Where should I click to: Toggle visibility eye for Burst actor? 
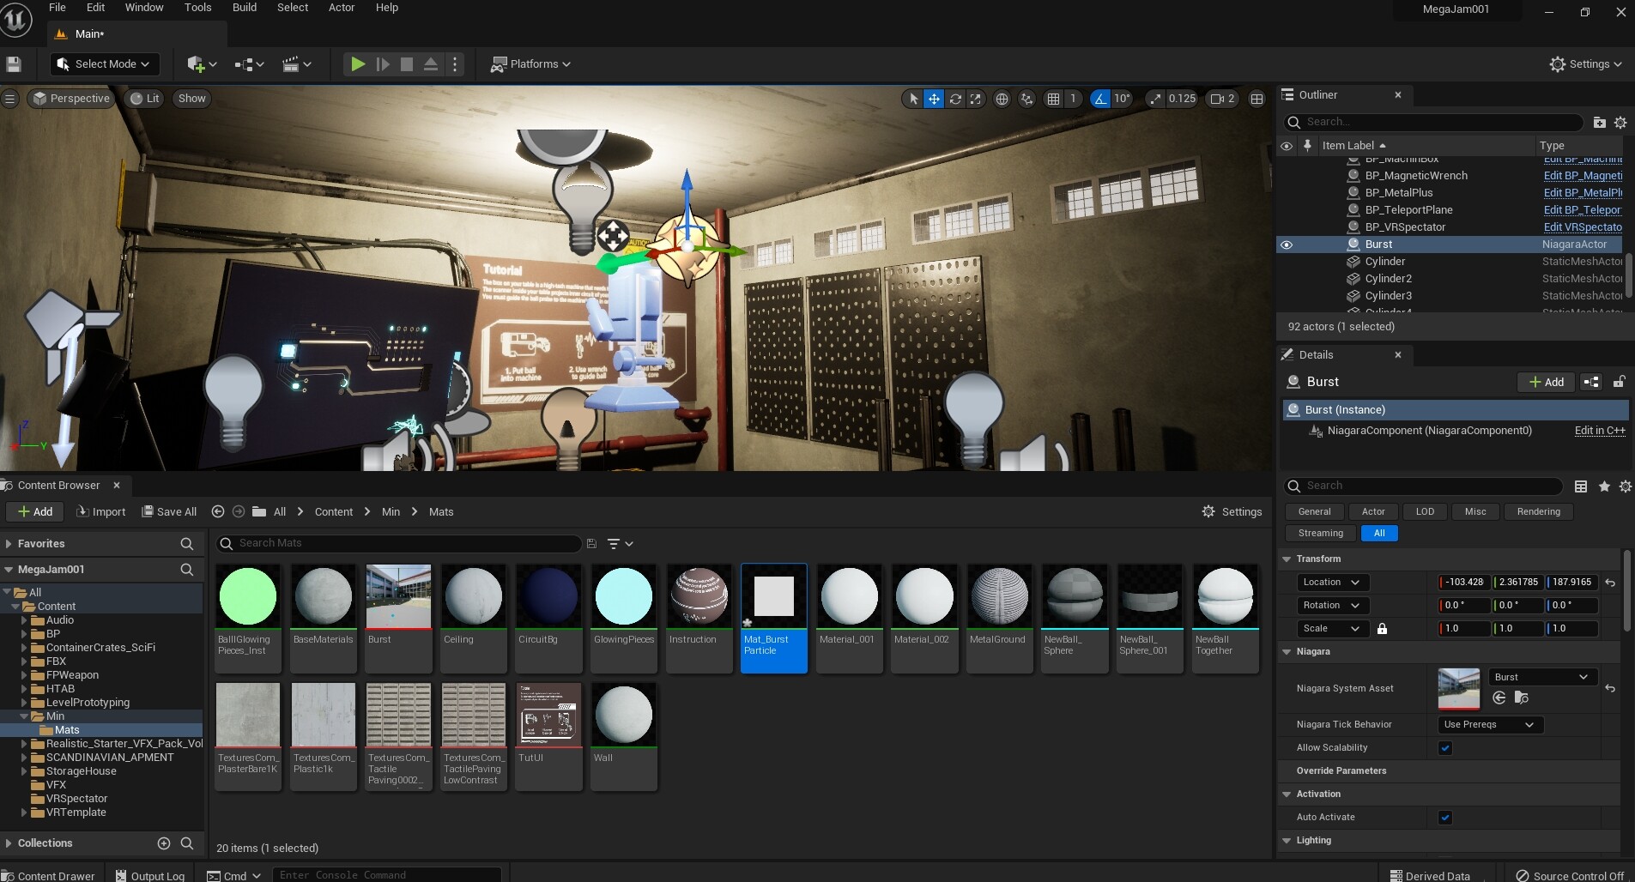pyautogui.click(x=1287, y=245)
